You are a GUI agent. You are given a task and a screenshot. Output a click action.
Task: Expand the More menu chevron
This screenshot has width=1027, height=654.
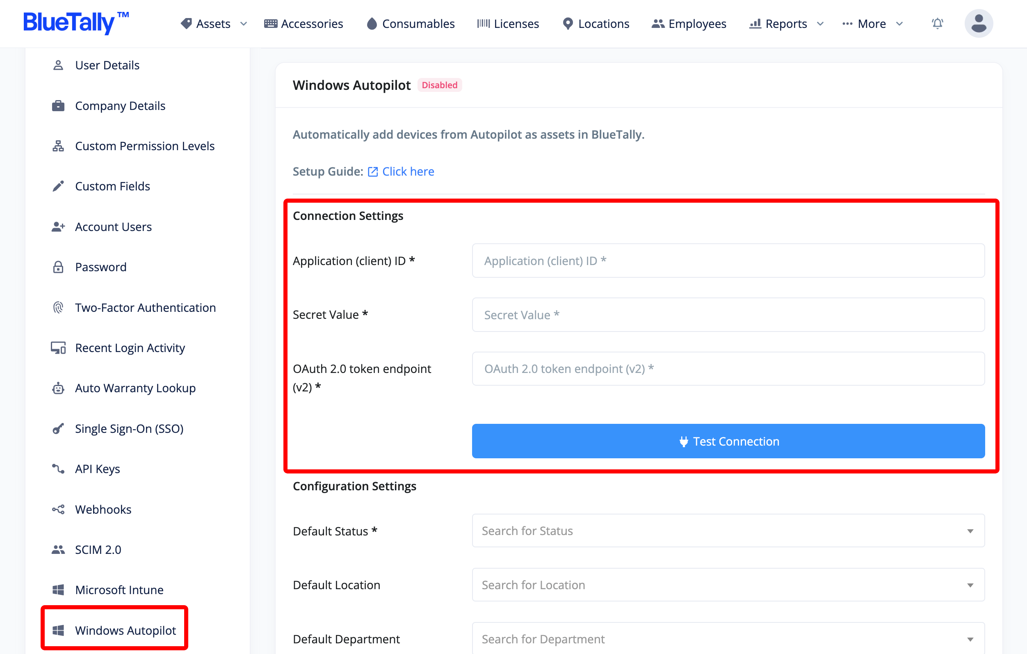899,24
